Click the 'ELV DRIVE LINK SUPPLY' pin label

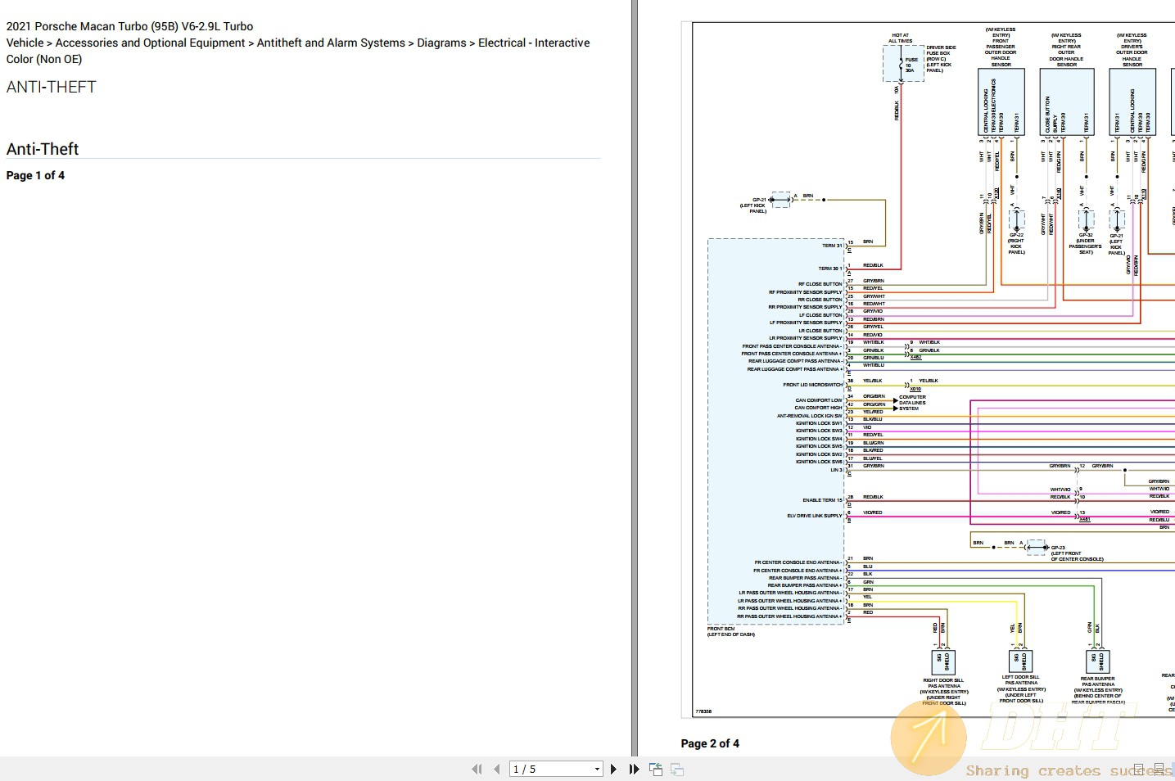tap(815, 516)
